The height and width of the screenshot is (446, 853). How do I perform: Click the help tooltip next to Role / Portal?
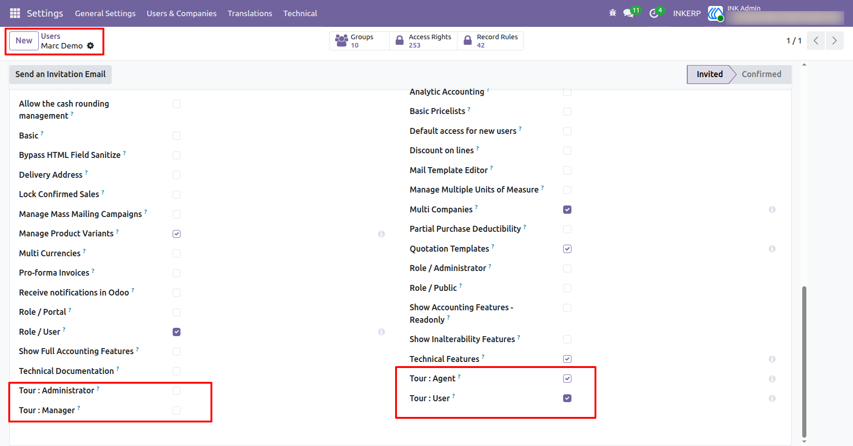70,310
